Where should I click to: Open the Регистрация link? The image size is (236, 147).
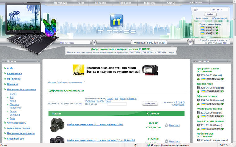(202, 18)
